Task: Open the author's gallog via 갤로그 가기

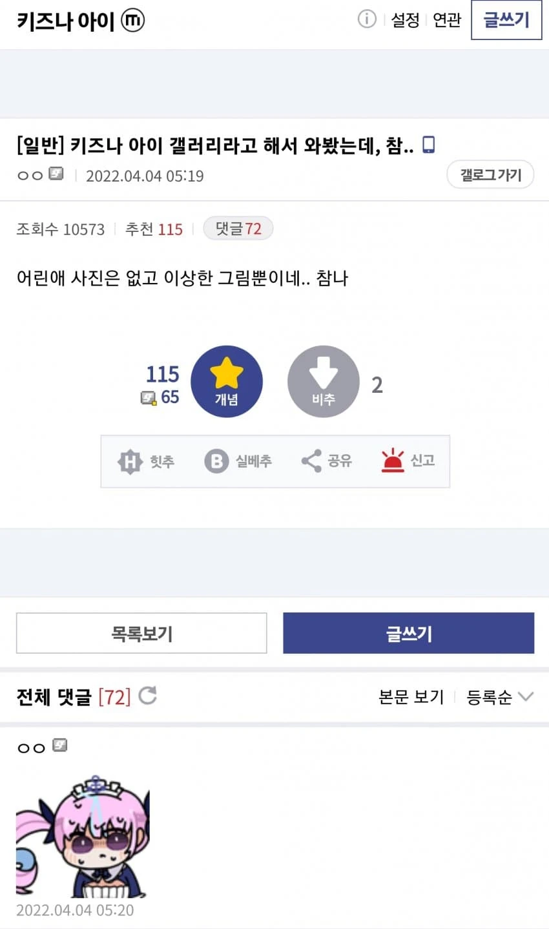Action: (490, 174)
